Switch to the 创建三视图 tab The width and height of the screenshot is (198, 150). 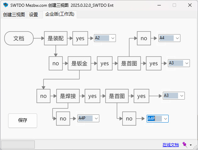[14, 15]
